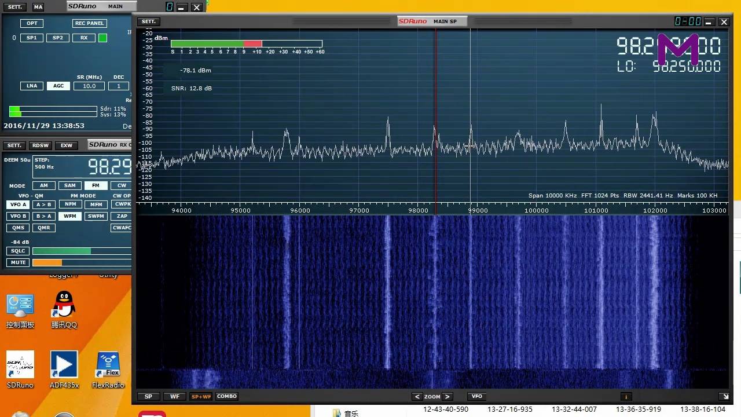Select FM mode

point(96,185)
